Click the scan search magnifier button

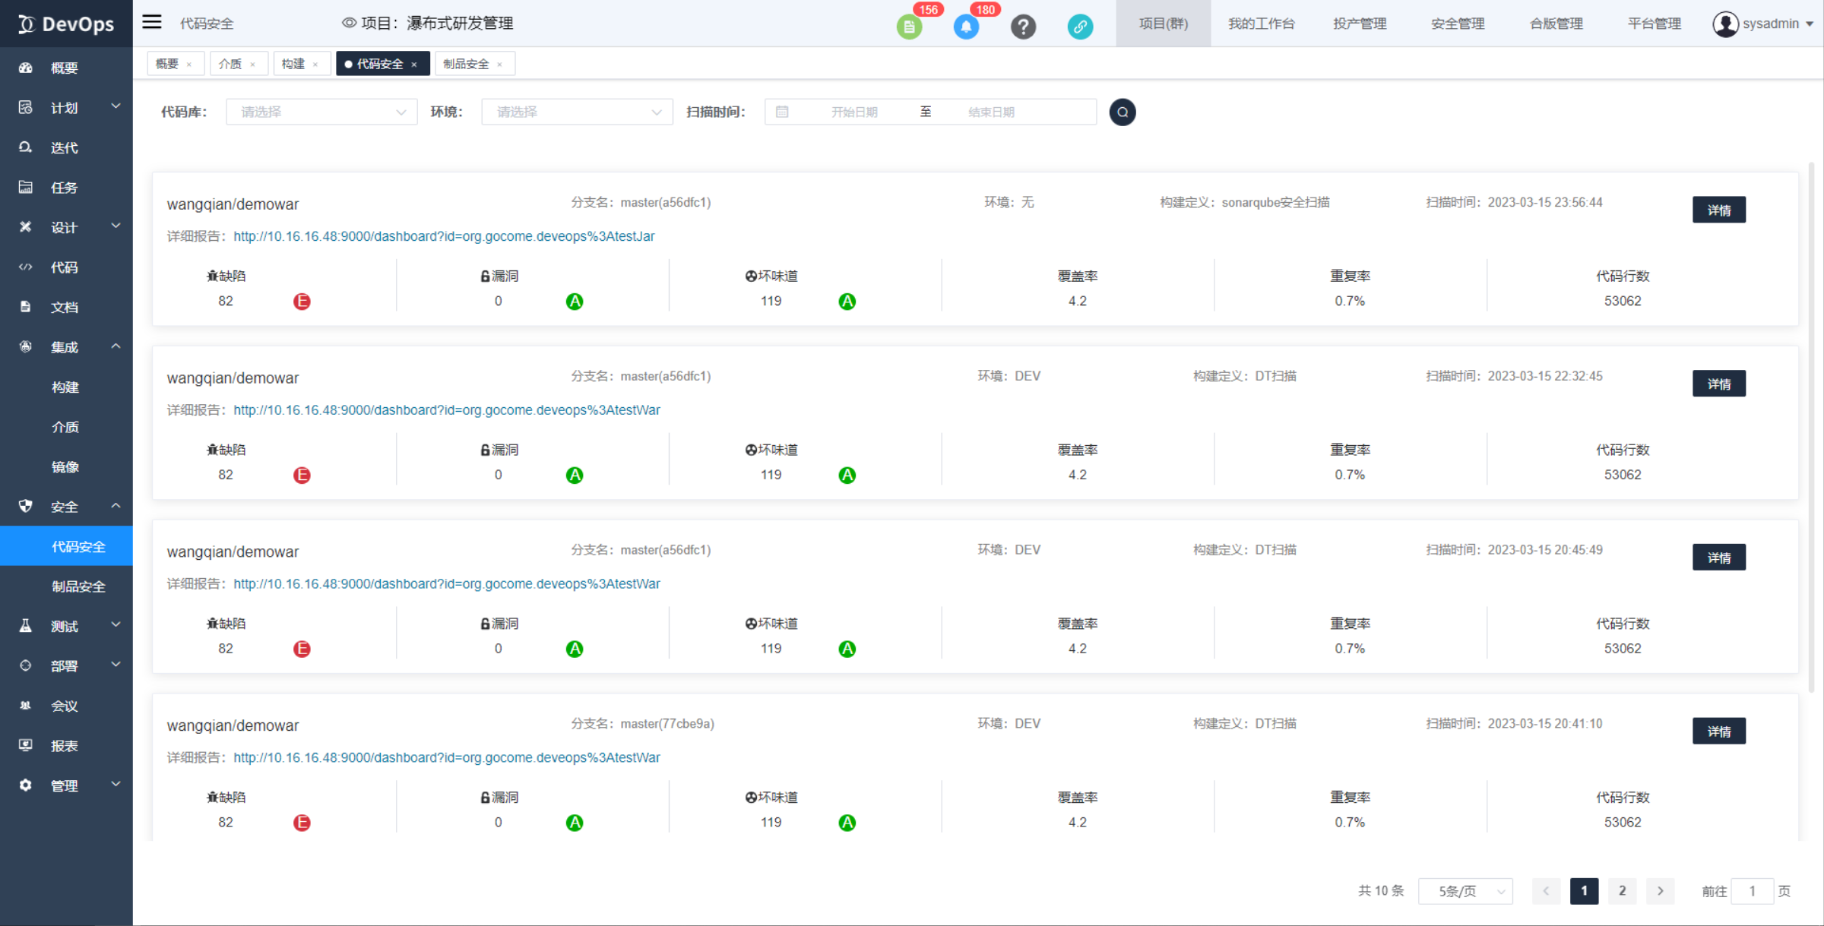coord(1123,112)
